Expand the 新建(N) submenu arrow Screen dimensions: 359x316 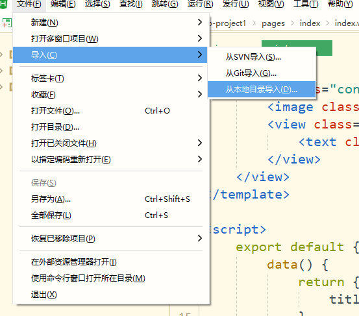pyautogui.click(x=200, y=22)
